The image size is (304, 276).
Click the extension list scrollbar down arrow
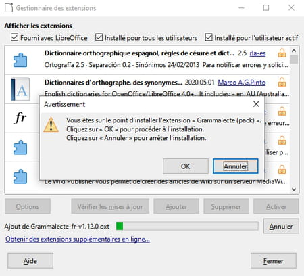click(x=294, y=189)
